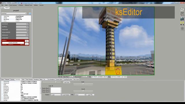Expand the HorizonLow row

point(2,99)
